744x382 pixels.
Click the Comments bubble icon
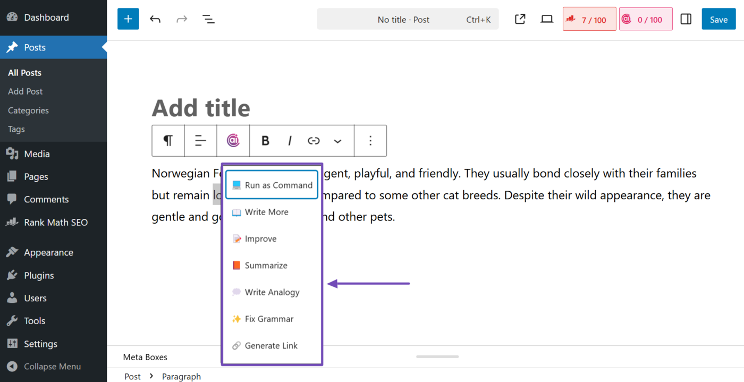point(12,199)
